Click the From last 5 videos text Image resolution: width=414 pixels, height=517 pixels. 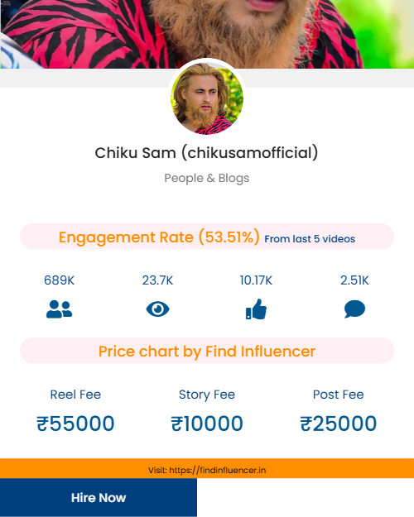[x=310, y=239]
